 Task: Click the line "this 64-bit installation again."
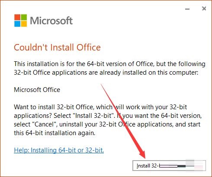coord(55,133)
